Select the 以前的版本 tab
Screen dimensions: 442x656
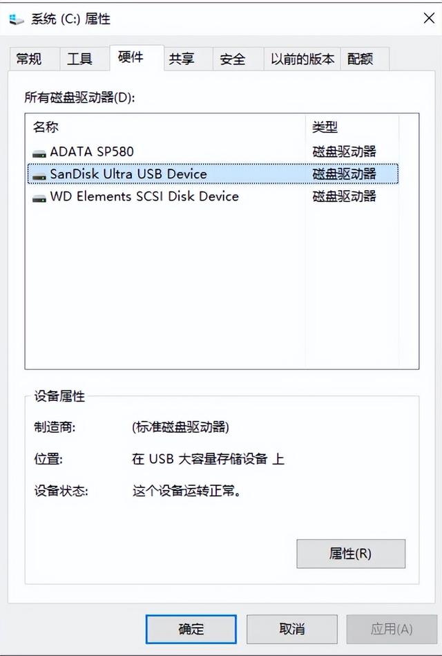302,59
